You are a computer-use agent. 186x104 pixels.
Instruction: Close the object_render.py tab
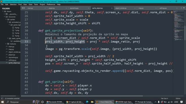135,8
